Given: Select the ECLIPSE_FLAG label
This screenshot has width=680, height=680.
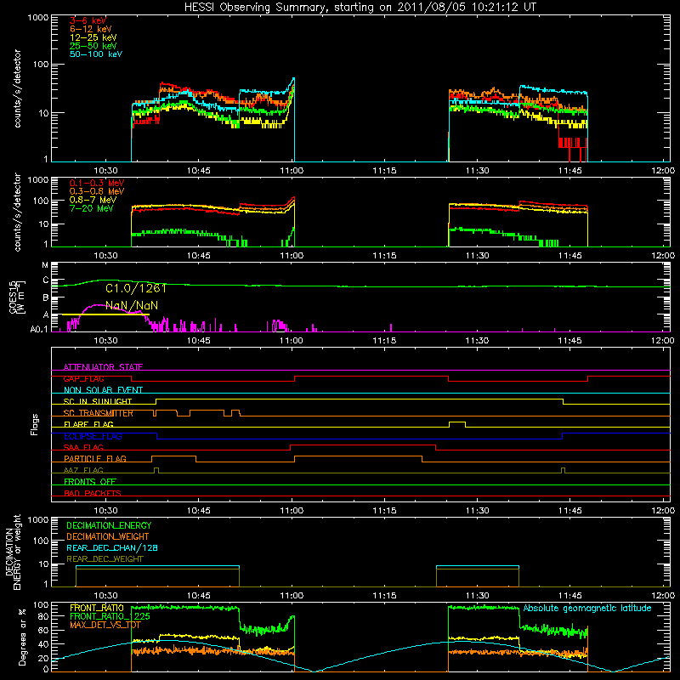Looking at the screenshot, I should coord(93,436).
